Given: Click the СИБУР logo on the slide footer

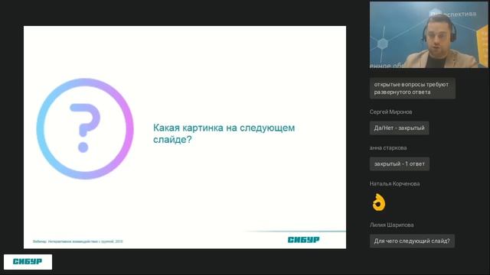Looking at the screenshot, I should (x=303, y=239).
